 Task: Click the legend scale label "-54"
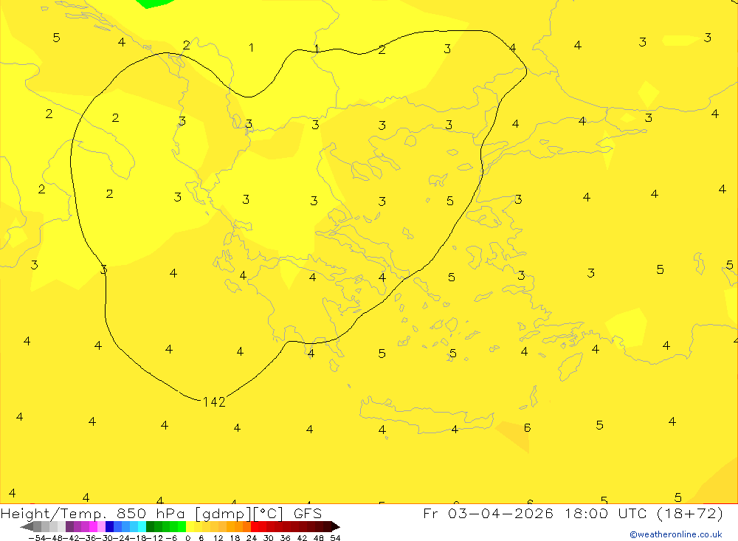pyautogui.click(x=38, y=538)
